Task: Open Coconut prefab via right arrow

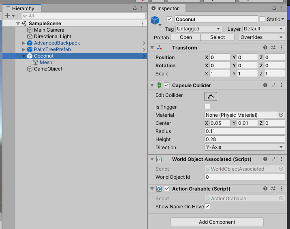Action: click(144, 56)
